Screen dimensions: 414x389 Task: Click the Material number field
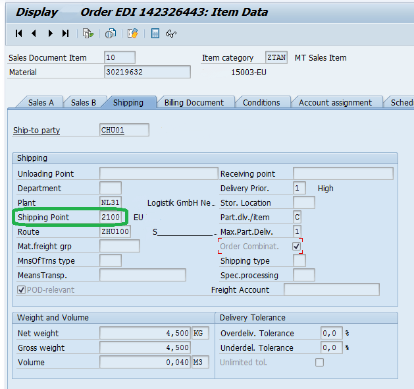tap(147, 72)
